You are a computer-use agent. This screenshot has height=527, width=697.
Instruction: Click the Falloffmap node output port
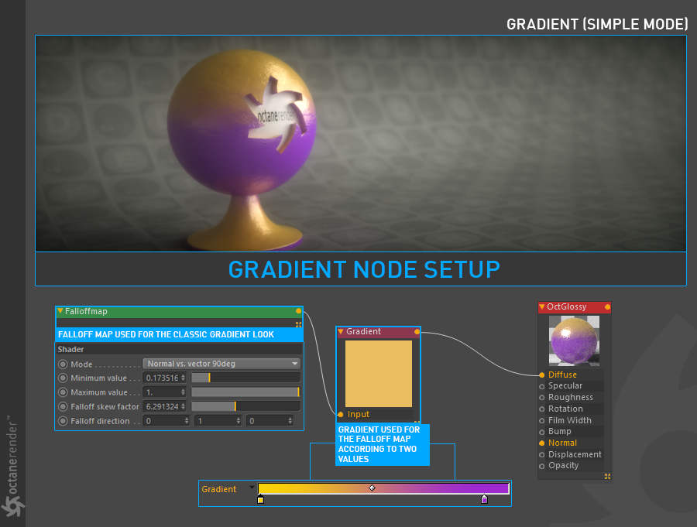(x=298, y=311)
